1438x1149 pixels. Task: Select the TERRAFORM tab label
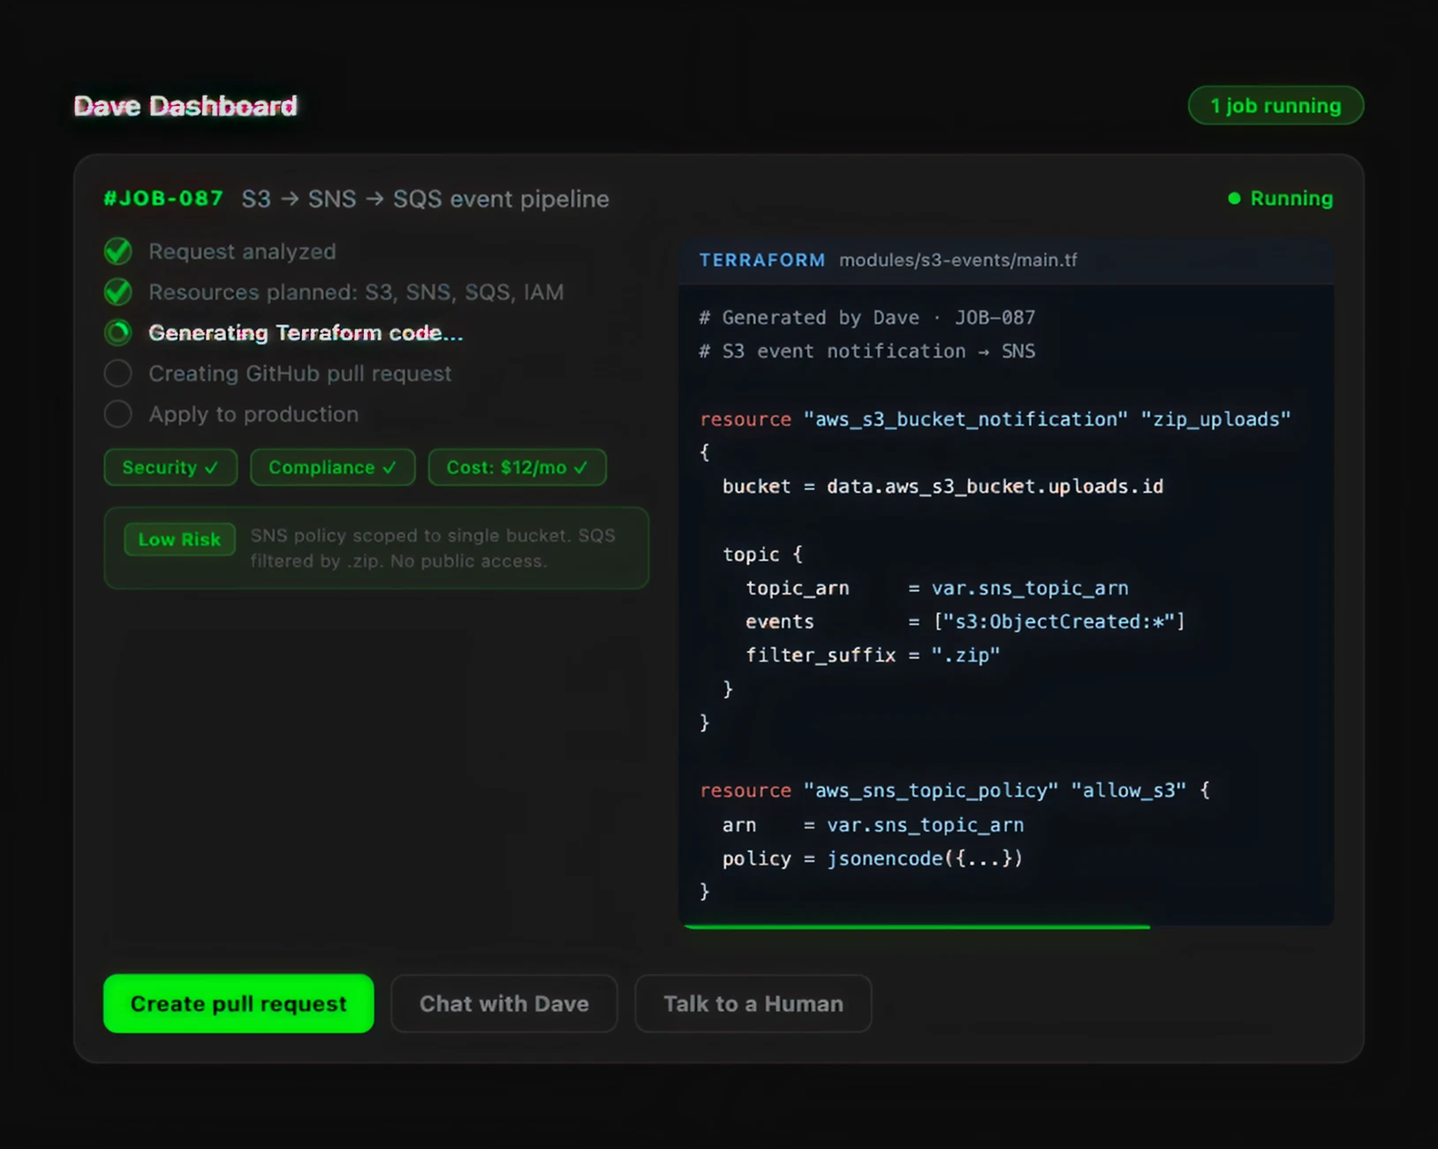761,261
